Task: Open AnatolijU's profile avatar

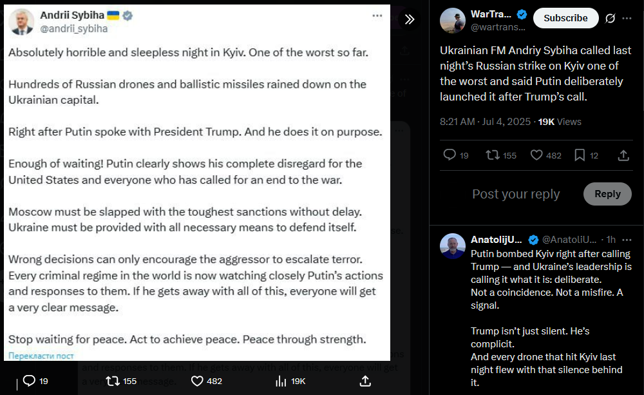Action: pyautogui.click(x=453, y=246)
